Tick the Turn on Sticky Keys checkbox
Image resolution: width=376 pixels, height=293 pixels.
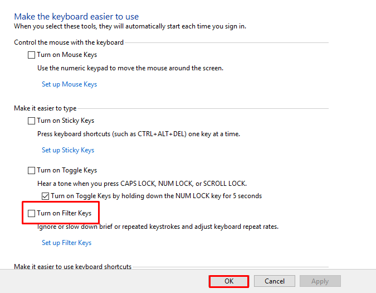(x=31, y=121)
